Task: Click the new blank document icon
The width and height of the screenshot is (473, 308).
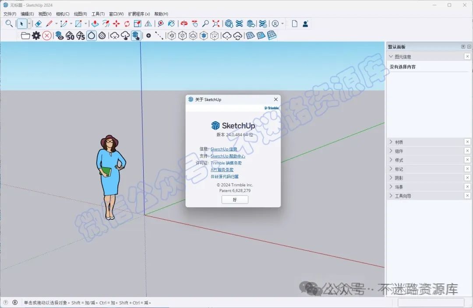Action: click(x=295, y=24)
